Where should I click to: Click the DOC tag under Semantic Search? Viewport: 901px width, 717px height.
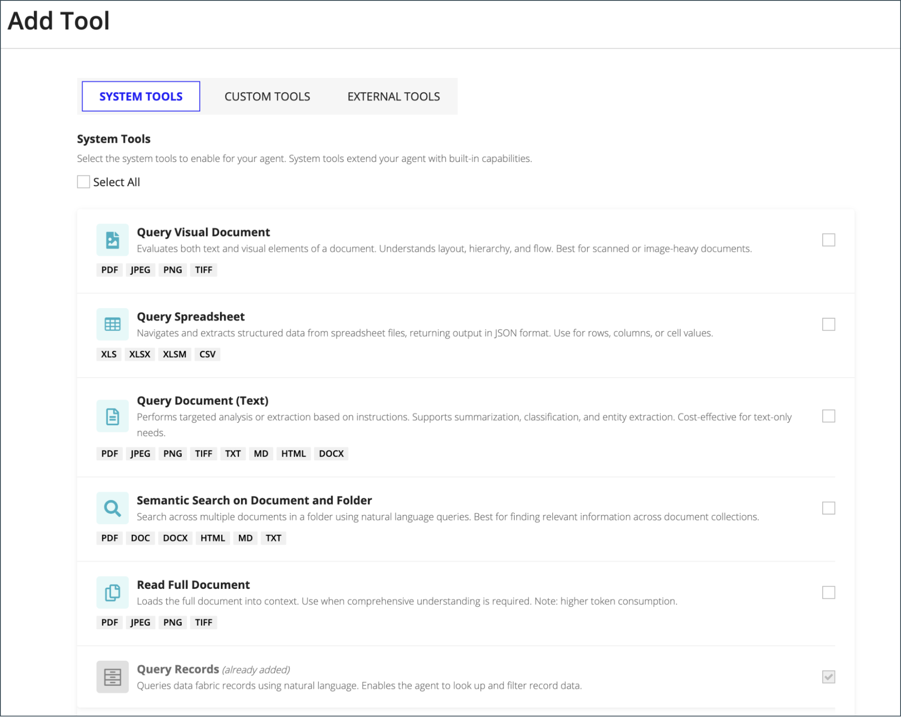pyautogui.click(x=140, y=538)
